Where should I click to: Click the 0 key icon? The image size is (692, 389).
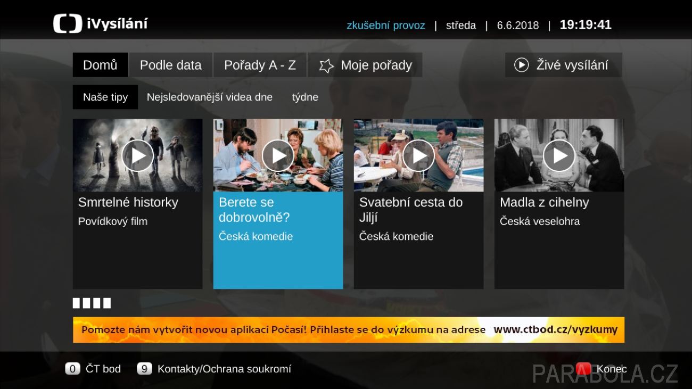pos(73,369)
